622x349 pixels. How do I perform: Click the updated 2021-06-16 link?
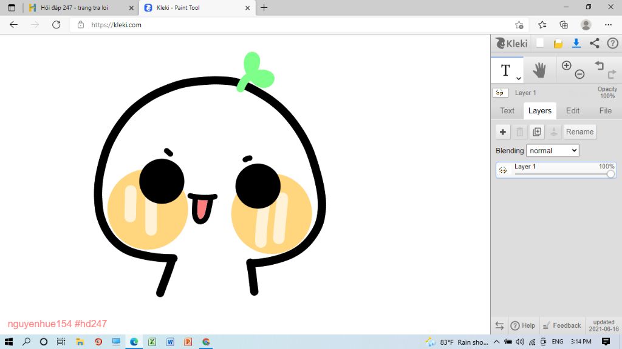(x=603, y=325)
